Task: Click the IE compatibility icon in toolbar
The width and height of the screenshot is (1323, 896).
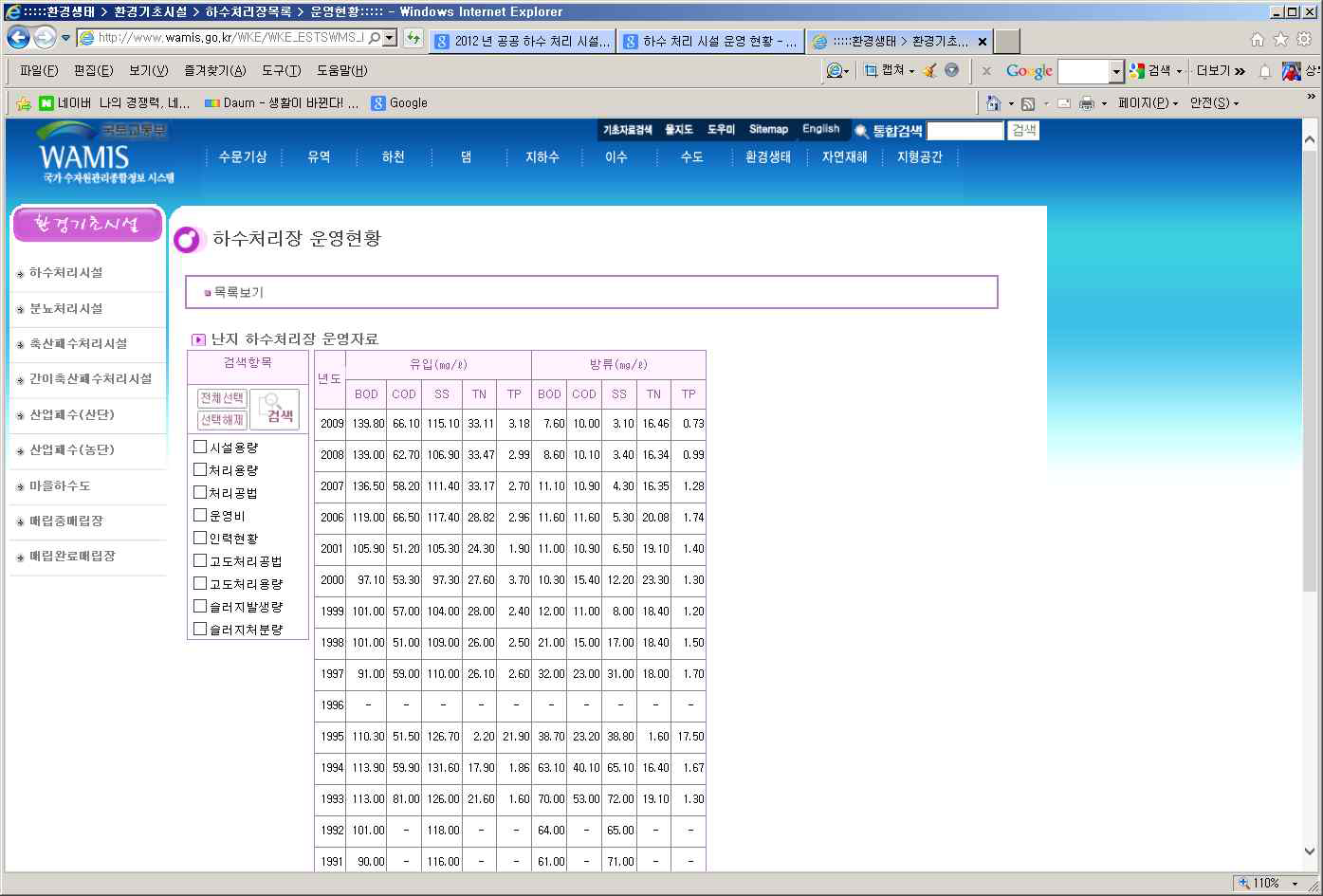Action: pyautogui.click(x=835, y=70)
